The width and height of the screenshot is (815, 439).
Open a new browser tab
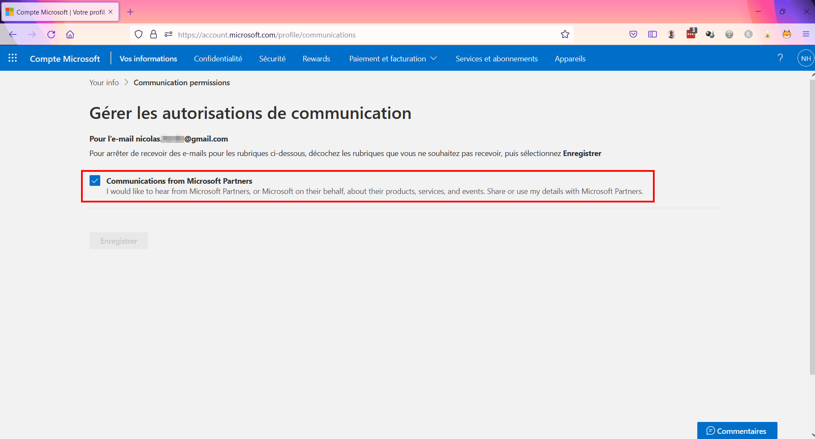pos(131,12)
